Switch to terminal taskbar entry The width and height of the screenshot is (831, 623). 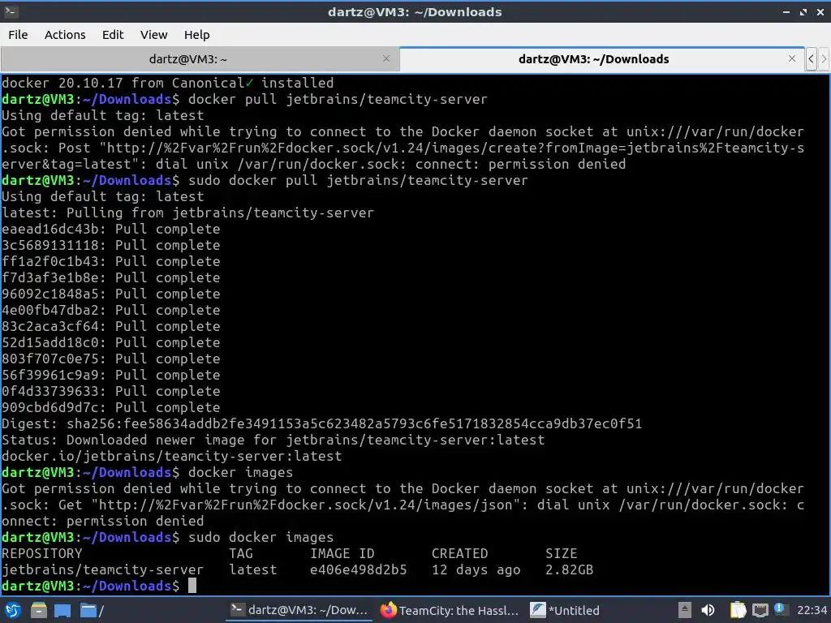299,610
